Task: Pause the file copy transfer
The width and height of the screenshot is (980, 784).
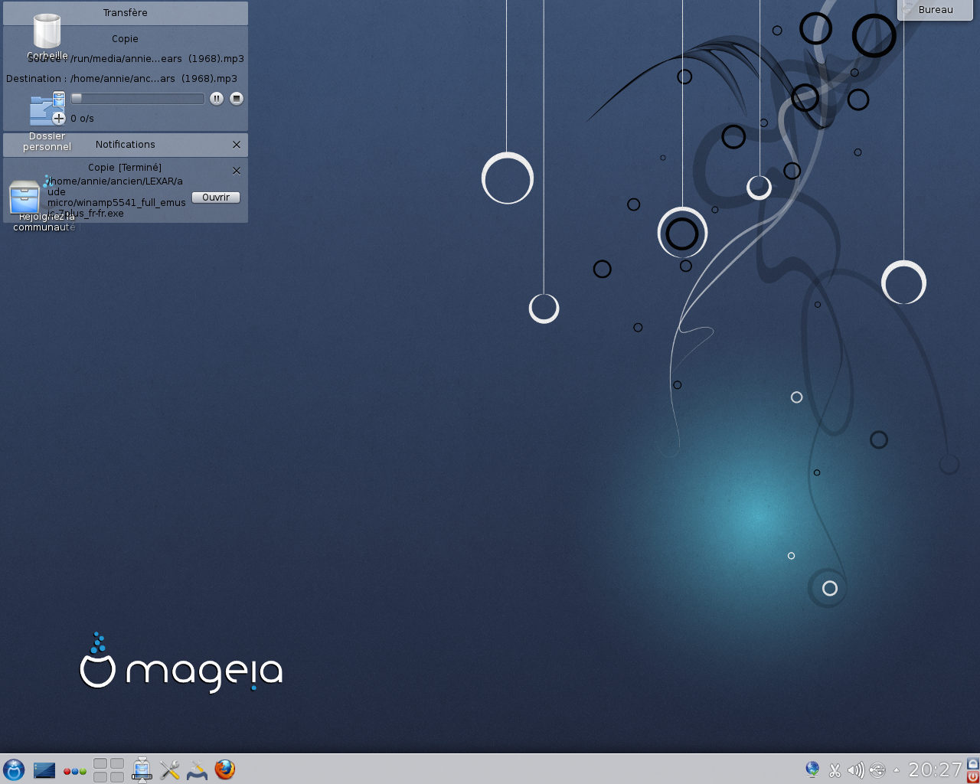Action: 217,98
